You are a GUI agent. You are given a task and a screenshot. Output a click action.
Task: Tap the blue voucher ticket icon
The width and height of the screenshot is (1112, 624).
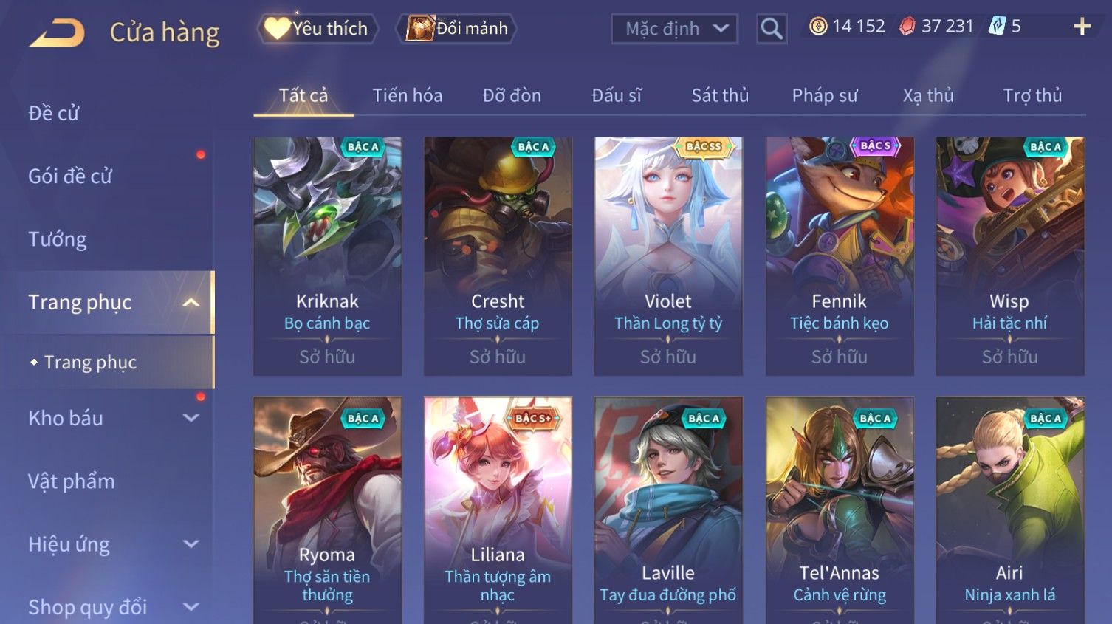click(997, 27)
